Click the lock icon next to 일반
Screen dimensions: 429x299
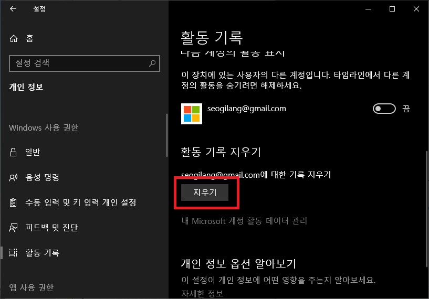coord(13,152)
